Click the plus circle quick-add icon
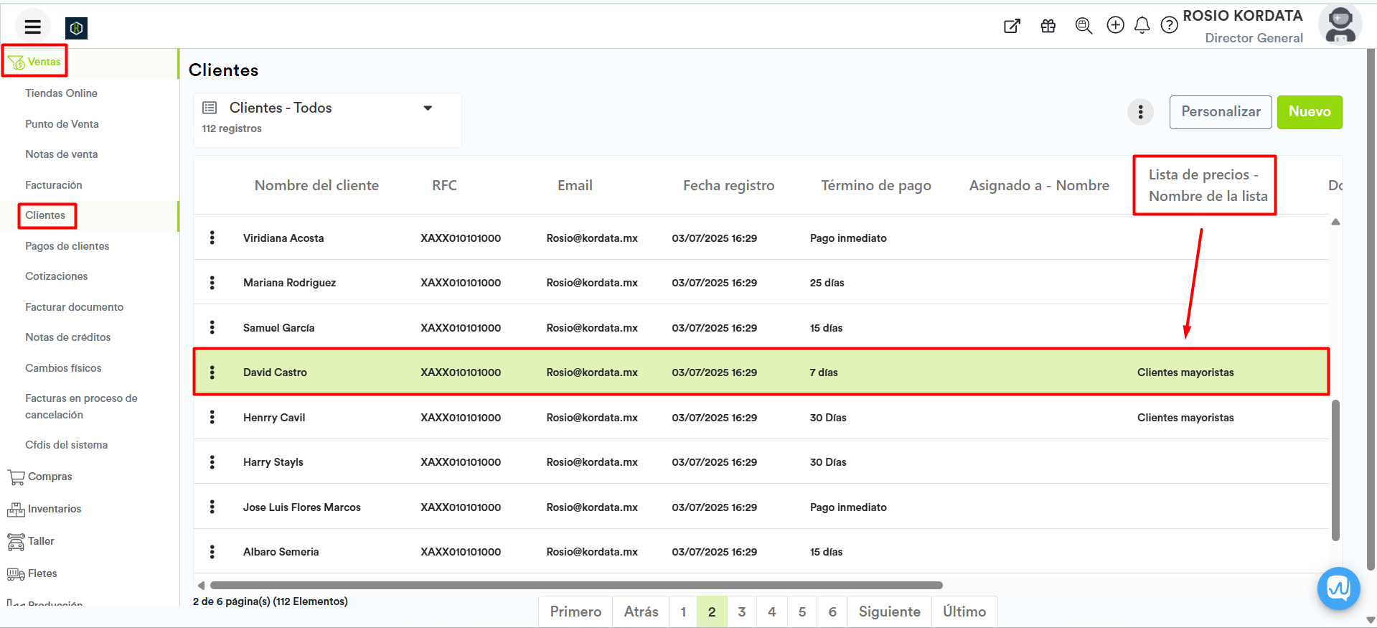This screenshot has width=1377, height=628. (x=1115, y=26)
